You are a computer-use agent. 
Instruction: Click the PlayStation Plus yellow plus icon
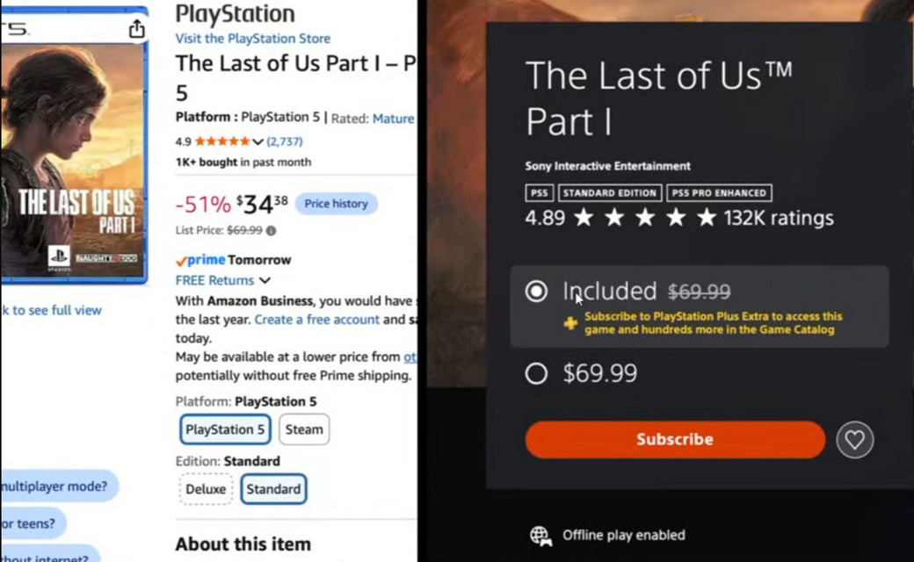click(570, 323)
